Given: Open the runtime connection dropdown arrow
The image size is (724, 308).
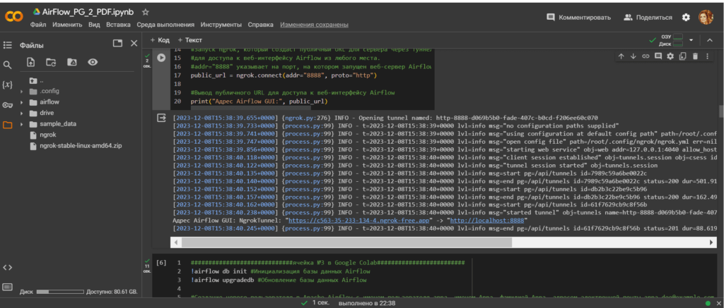Looking at the screenshot, I should pos(691,40).
